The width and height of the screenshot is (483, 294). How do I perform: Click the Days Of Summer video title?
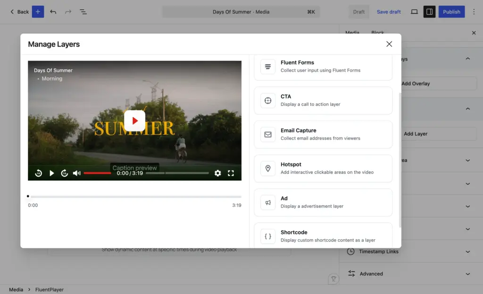tap(53, 70)
